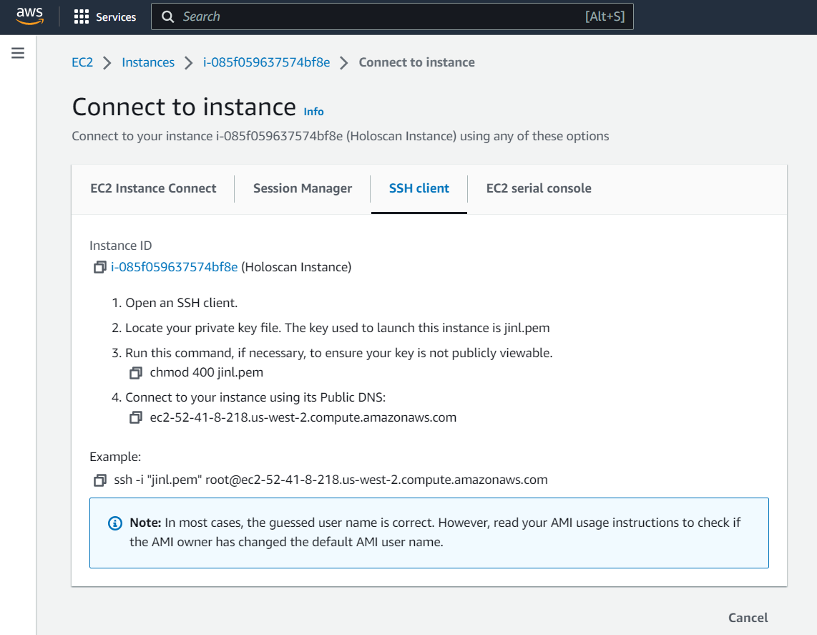Open instance ID link under Instance ID

[x=174, y=268]
